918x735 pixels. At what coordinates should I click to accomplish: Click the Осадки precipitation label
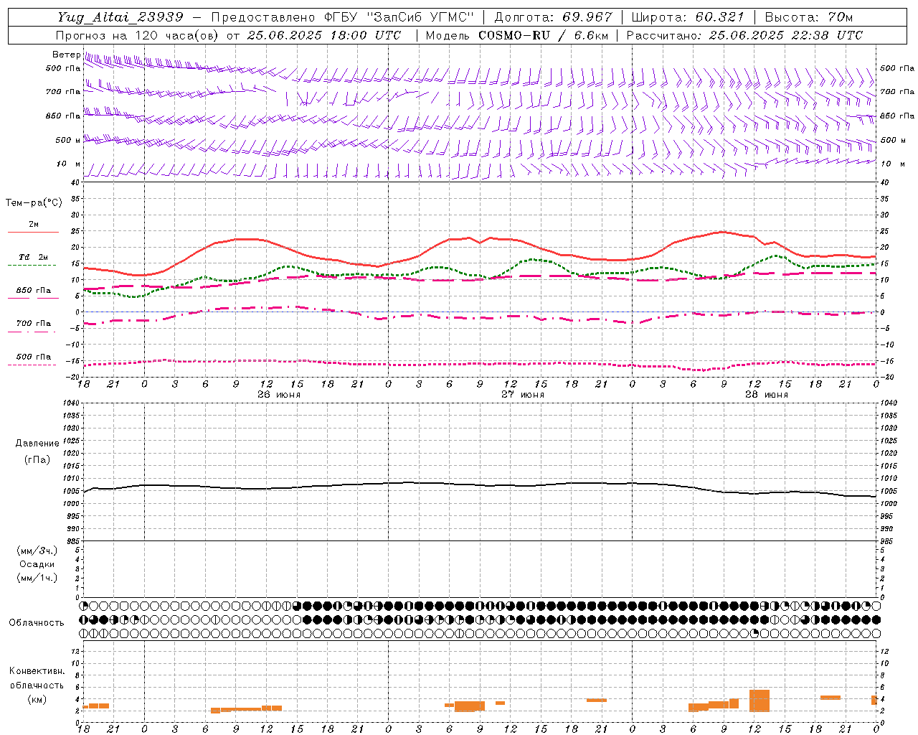[x=37, y=564]
